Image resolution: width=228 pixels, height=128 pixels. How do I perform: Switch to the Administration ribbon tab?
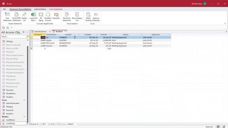click(40, 9)
